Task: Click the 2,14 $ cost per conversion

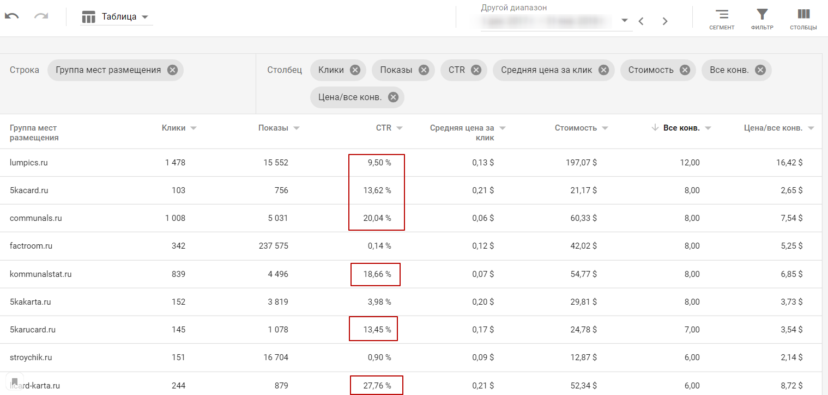Action: click(791, 357)
